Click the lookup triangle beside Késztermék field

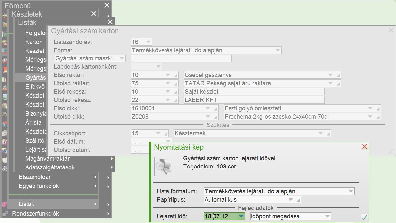point(328,134)
